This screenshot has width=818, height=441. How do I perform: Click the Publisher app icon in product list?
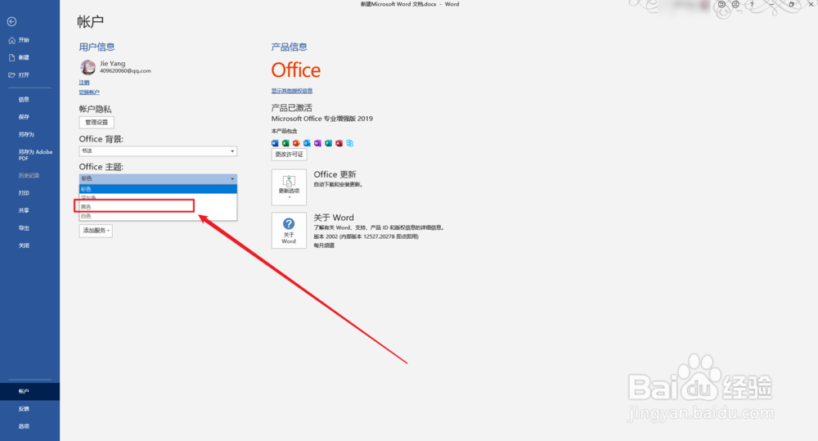click(328, 143)
